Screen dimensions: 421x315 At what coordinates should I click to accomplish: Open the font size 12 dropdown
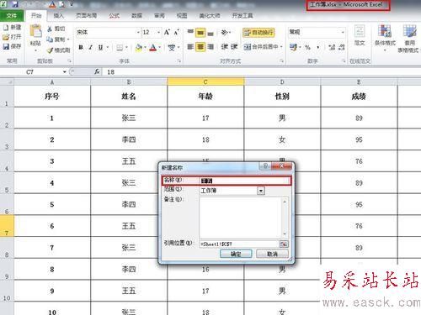coord(158,33)
